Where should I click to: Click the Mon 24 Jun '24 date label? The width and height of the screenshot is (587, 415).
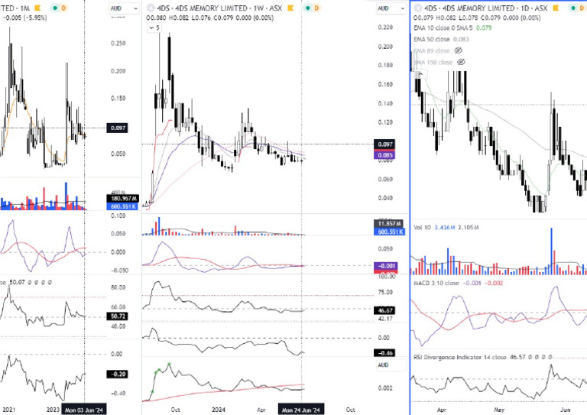pyautogui.click(x=301, y=410)
